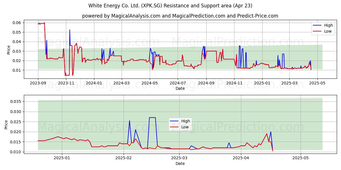Viewport: 341px width, 170px height.
Task: Click the 2025-03 date tick on top chart
Action: point(289,83)
